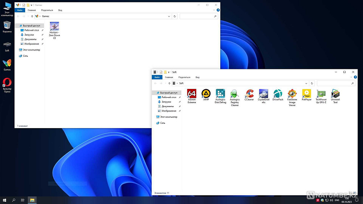
Task: Open Главная tab in Games window
Action: (32, 10)
